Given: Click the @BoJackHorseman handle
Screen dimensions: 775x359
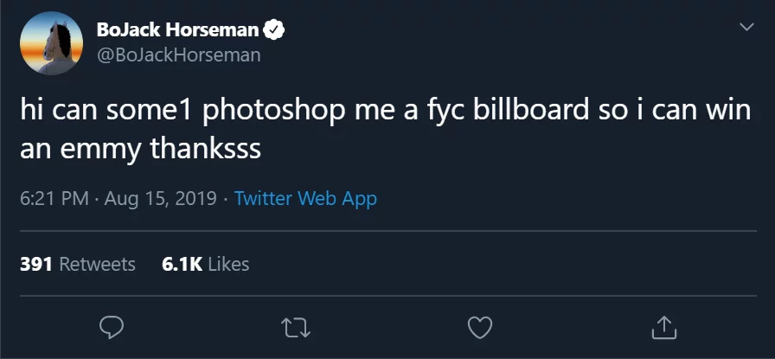Looking at the screenshot, I should point(178,55).
